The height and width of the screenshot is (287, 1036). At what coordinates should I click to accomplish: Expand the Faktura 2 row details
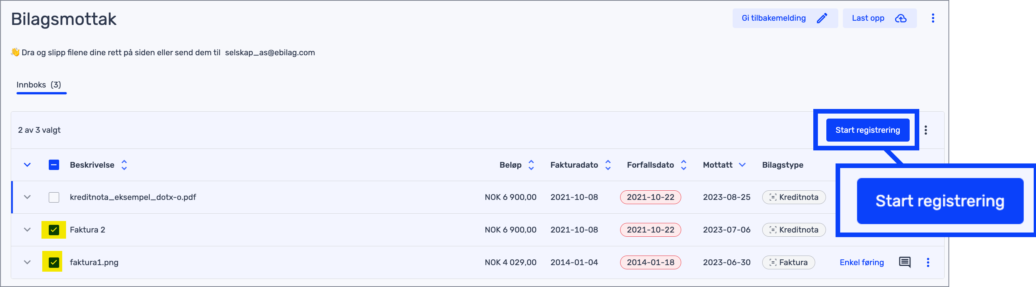pyautogui.click(x=27, y=230)
